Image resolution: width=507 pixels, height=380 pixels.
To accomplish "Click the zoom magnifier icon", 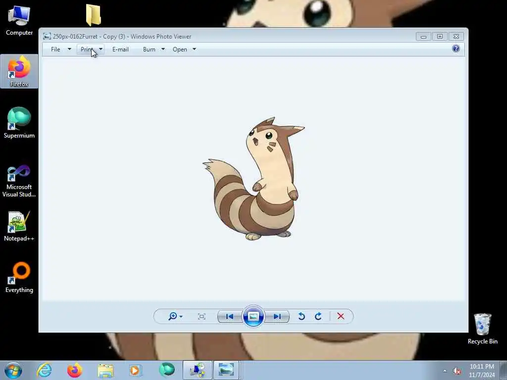I will coord(172,316).
